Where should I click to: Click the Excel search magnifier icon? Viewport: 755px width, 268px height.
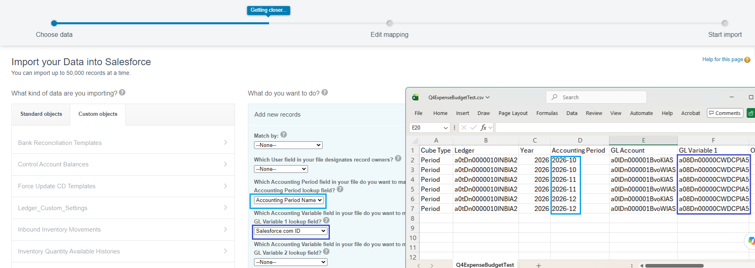click(x=554, y=97)
